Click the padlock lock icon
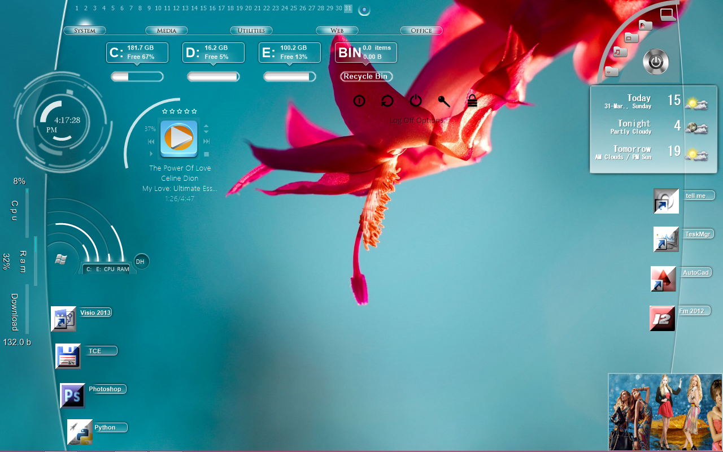The height and width of the screenshot is (452, 723). [x=472, y=101]
